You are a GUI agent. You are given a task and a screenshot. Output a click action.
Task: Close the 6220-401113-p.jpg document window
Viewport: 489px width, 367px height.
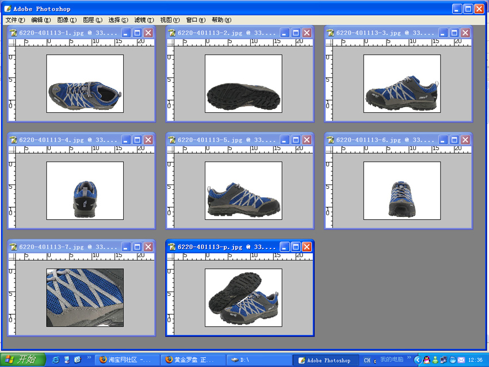tap(307, 247)
